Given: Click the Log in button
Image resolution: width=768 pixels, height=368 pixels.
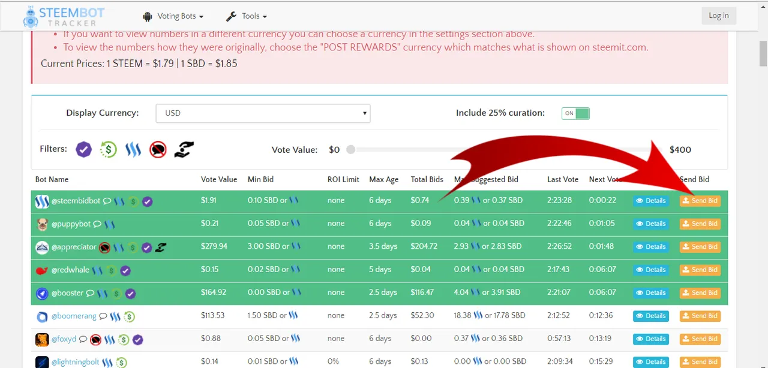Looking at the screenshot, I should coord(719,16).
